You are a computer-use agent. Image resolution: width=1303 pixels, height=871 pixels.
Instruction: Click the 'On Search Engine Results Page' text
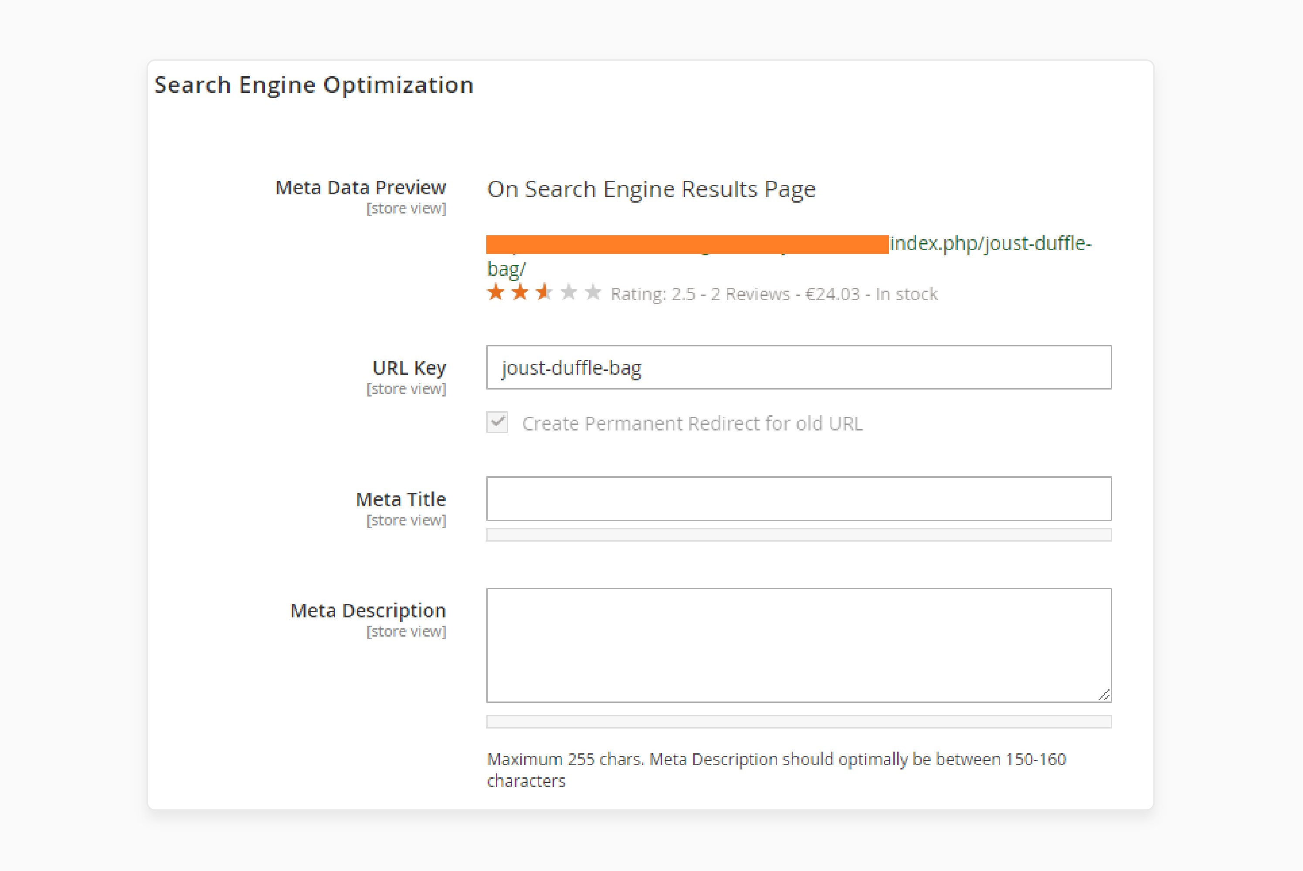[x=651, y=190]
